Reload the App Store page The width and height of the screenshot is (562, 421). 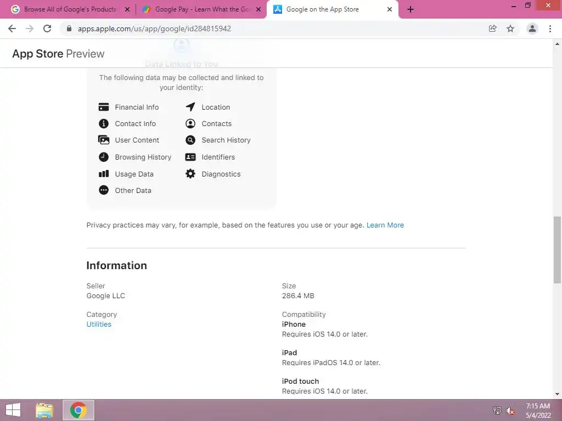tap(47, 29)
